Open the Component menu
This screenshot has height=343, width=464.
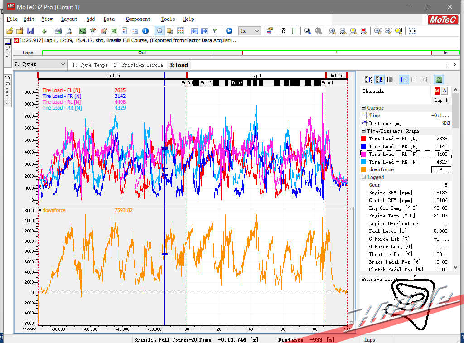(138, 19)
